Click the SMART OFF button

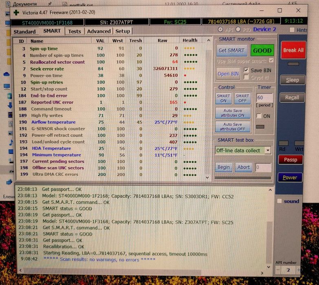coord(242,98)
